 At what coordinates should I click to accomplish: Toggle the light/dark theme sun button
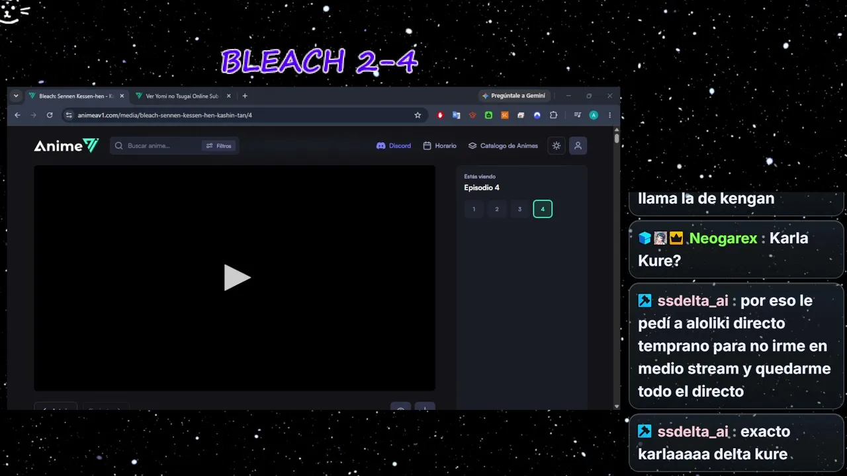click(557, 145)
